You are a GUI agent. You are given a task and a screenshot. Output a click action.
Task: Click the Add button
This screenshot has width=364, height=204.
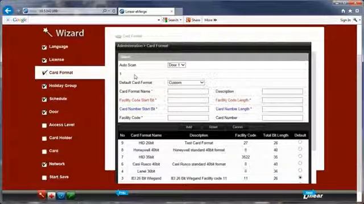tap(189, 127)
